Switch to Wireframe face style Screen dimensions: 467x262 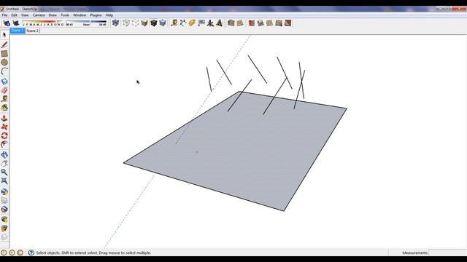click(x=126, y=23)
